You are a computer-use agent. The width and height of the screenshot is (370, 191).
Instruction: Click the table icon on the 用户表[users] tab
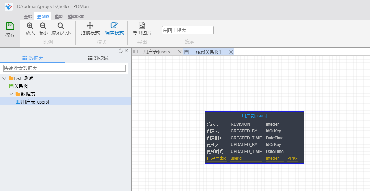[x=135, y=52]
